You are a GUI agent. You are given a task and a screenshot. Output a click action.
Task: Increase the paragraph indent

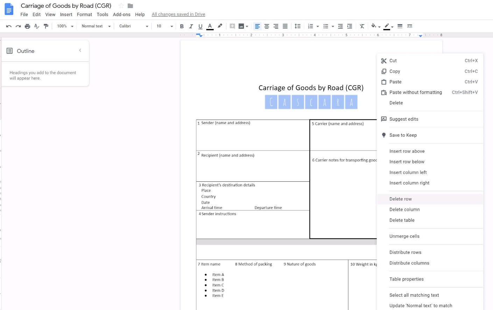[350, 26]
